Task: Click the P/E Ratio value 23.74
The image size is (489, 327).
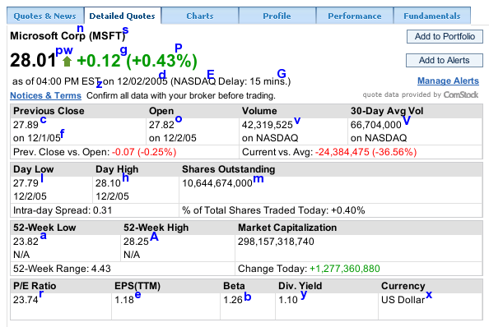Action: (26, 300)
